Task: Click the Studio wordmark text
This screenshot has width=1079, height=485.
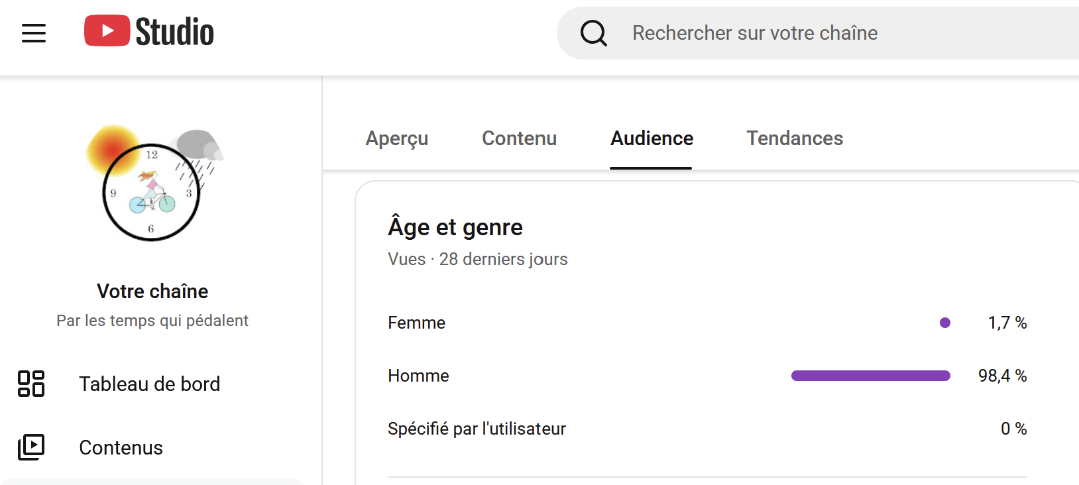Action: (x=174, y=32)
